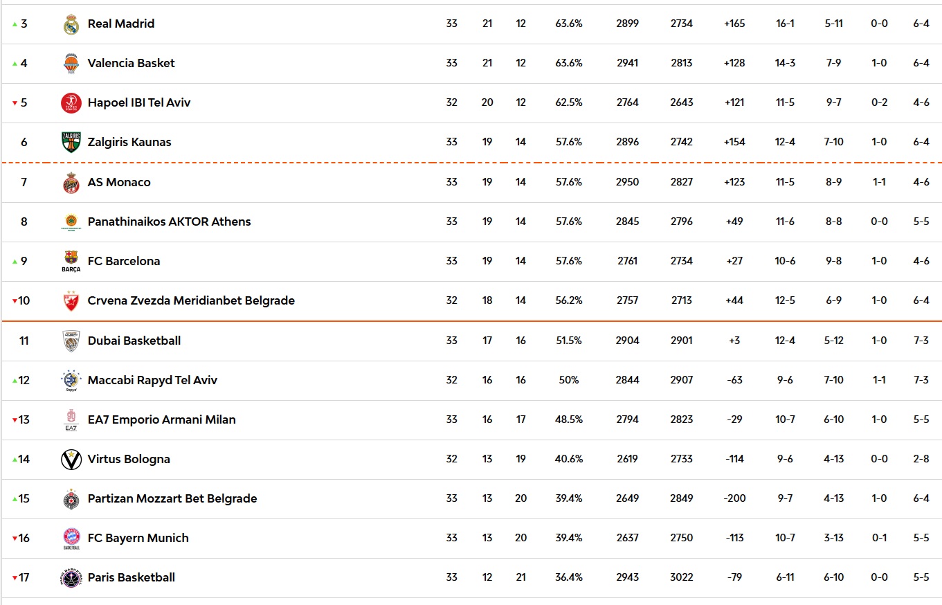Open the Paris Basketball team link
The image size is (942, 605).
(x=131, y=577)
